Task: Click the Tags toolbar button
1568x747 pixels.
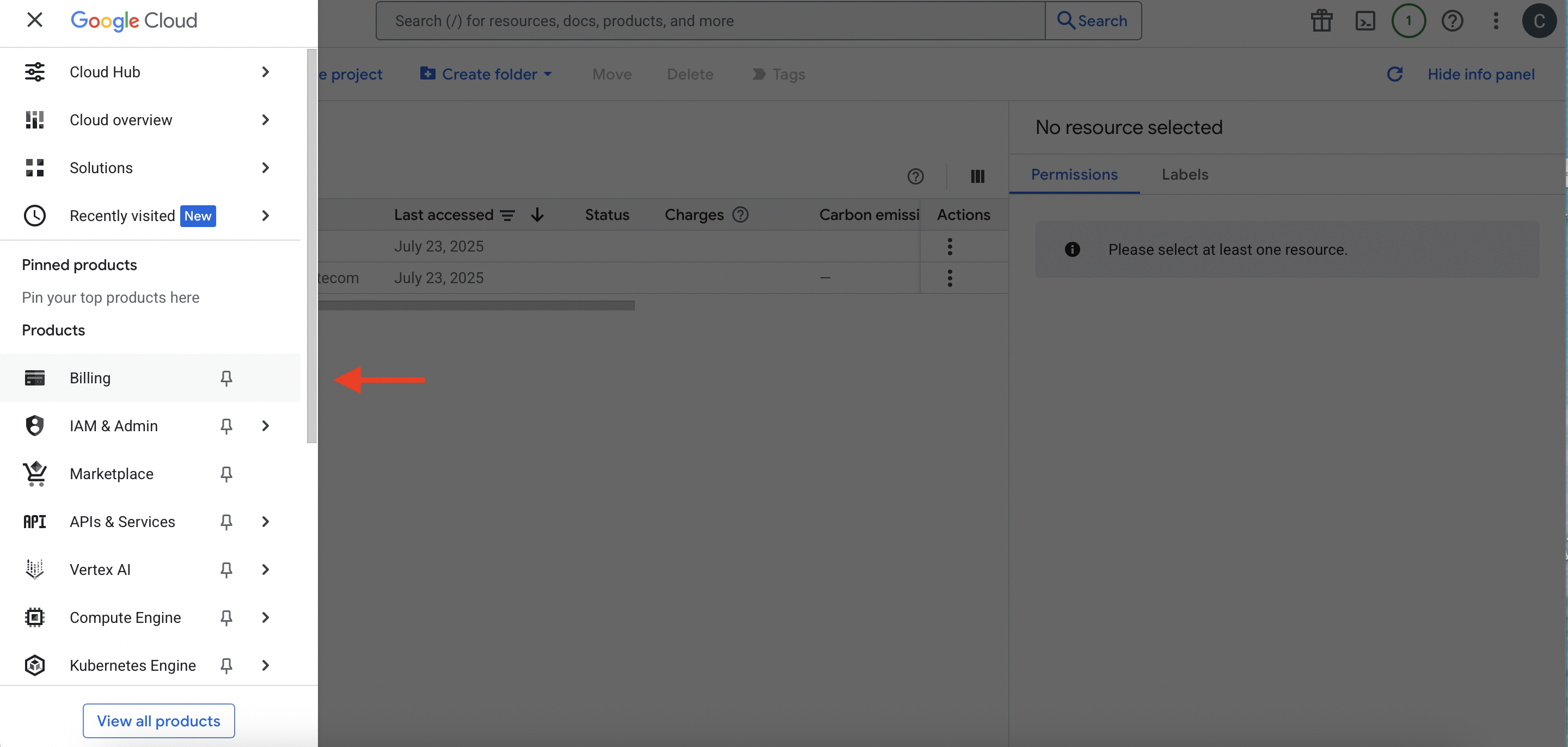Action: pos(779,74)
